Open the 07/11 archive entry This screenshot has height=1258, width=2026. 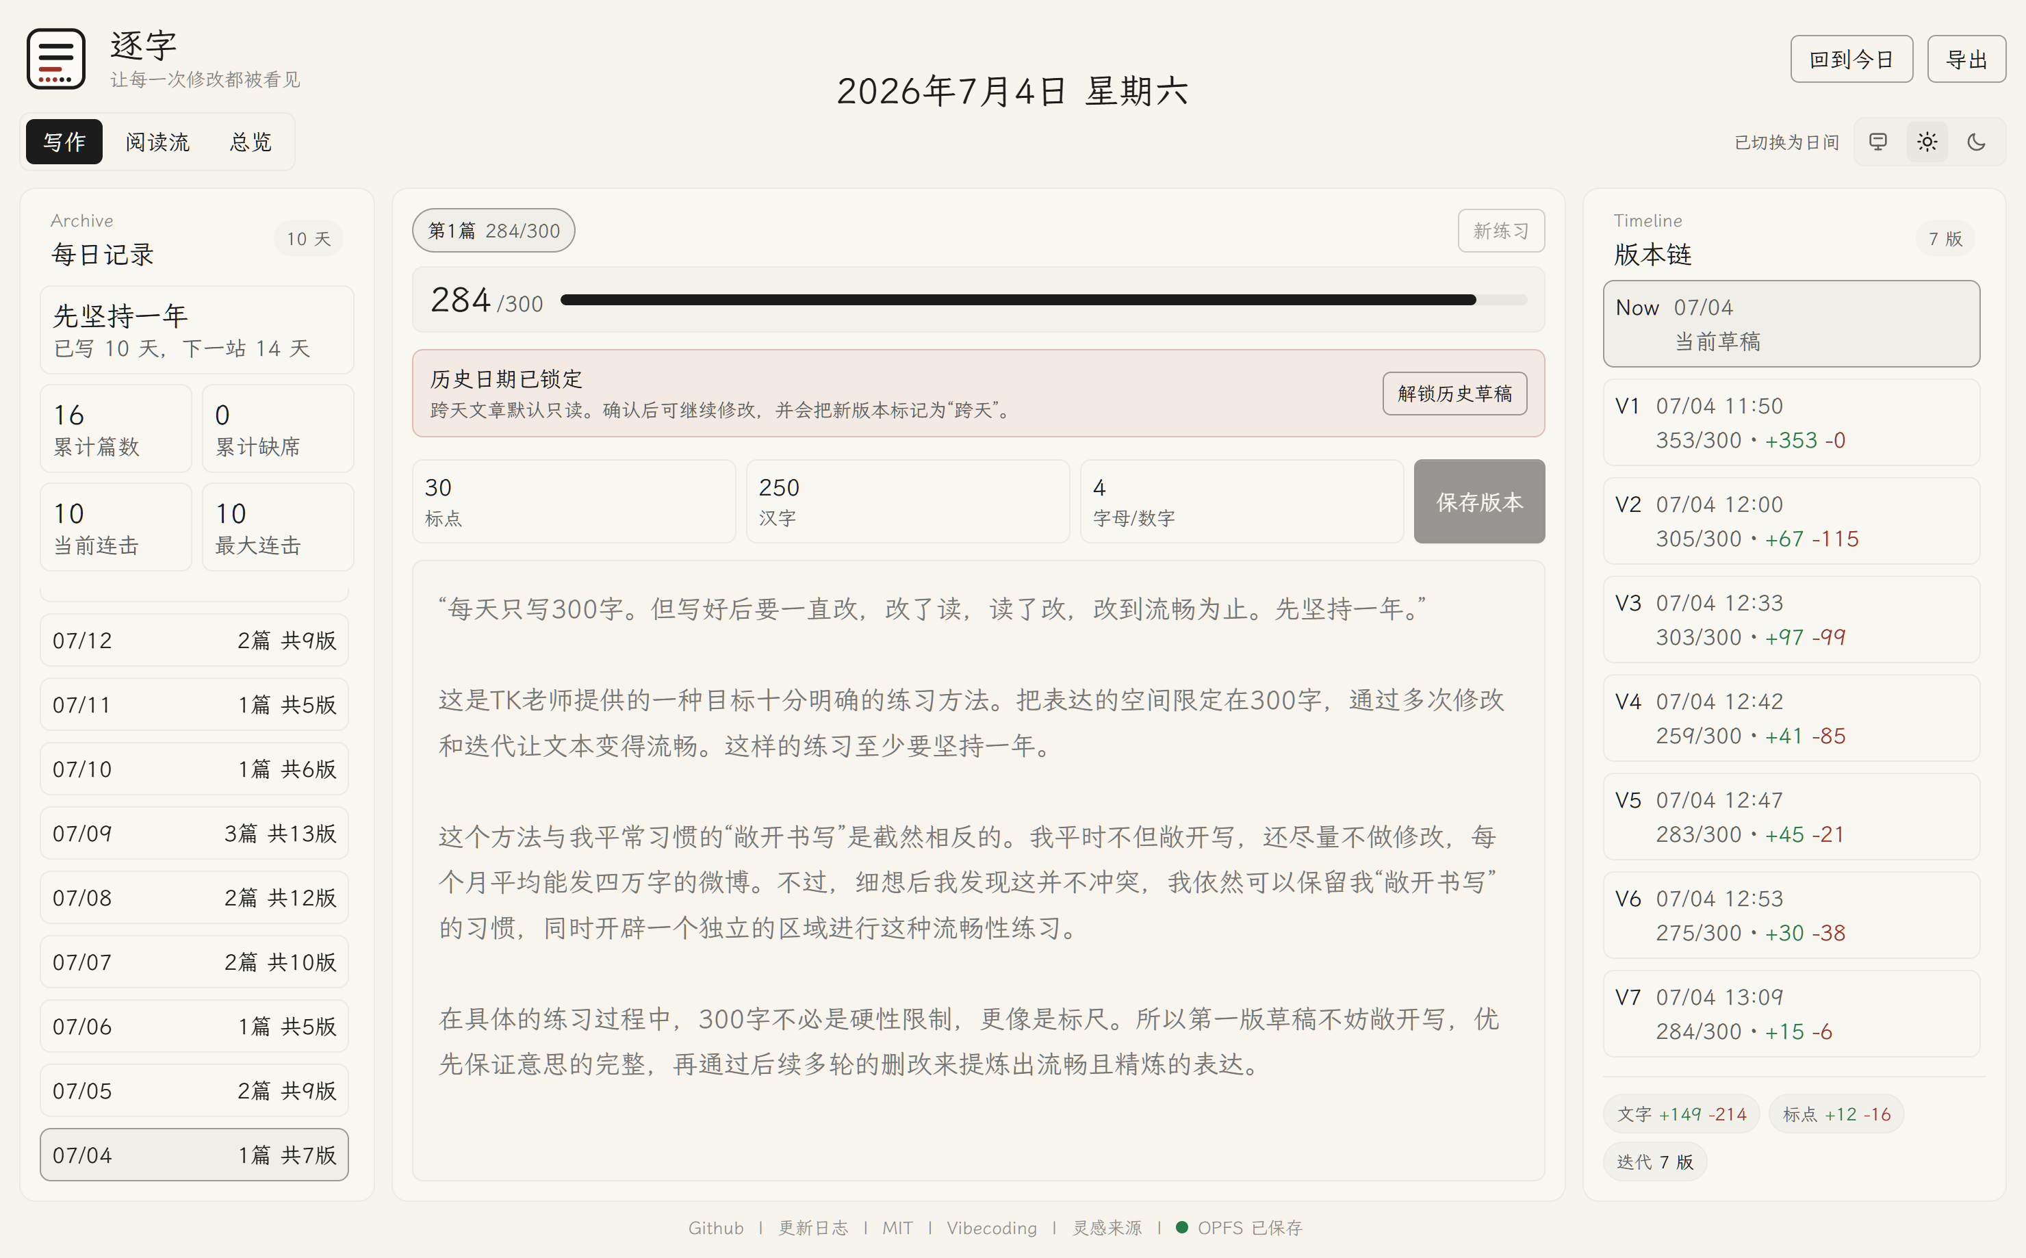tap(194, 704)
